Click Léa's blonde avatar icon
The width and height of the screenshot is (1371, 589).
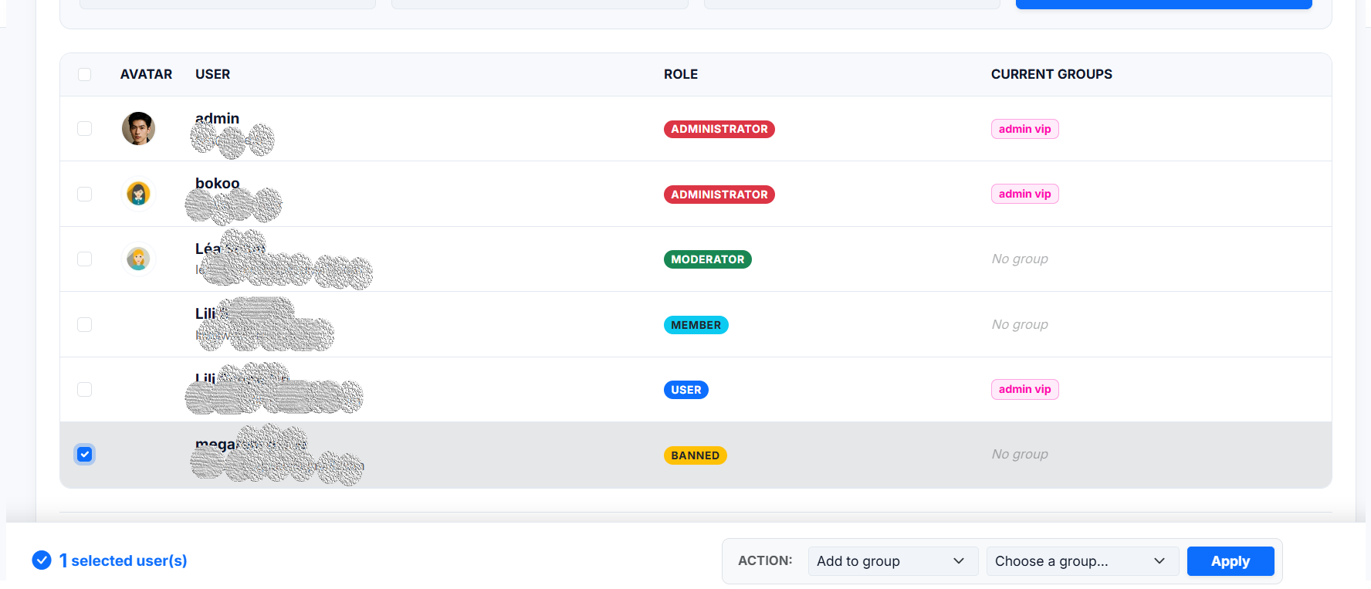coord(138,259)
